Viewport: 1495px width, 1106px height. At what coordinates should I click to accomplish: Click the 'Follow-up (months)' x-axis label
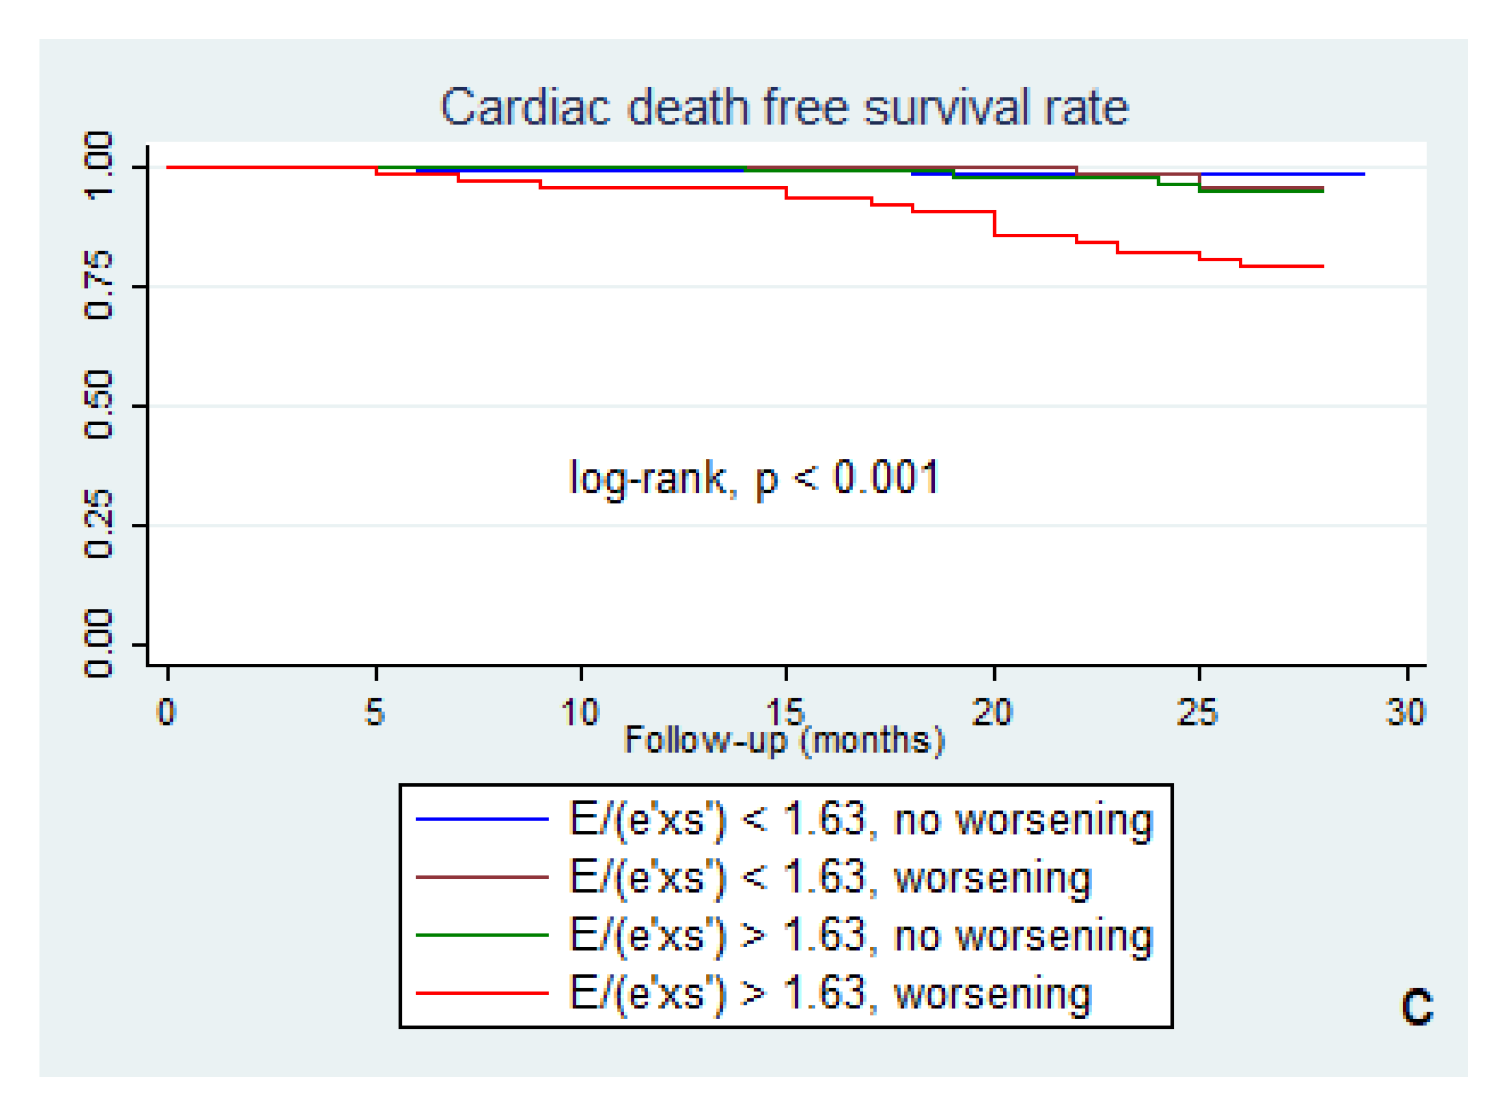(x=784, y=740)
